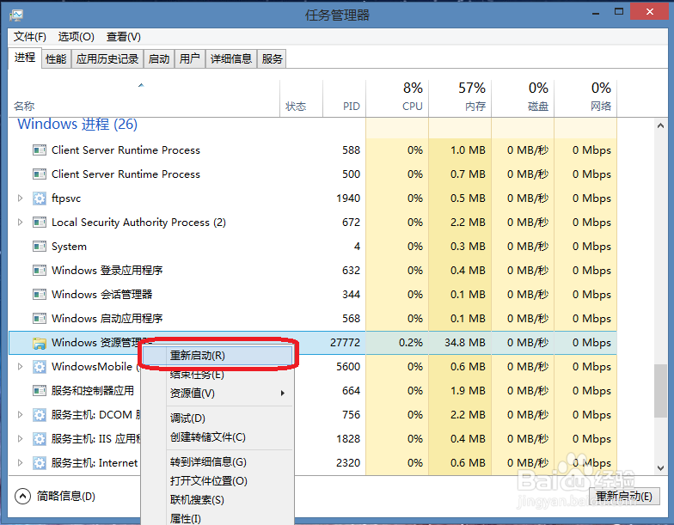Viewport: 674px width, 525px height.
Task: Select the Windows 会话管理器 row name
Action: coord(101,294)
